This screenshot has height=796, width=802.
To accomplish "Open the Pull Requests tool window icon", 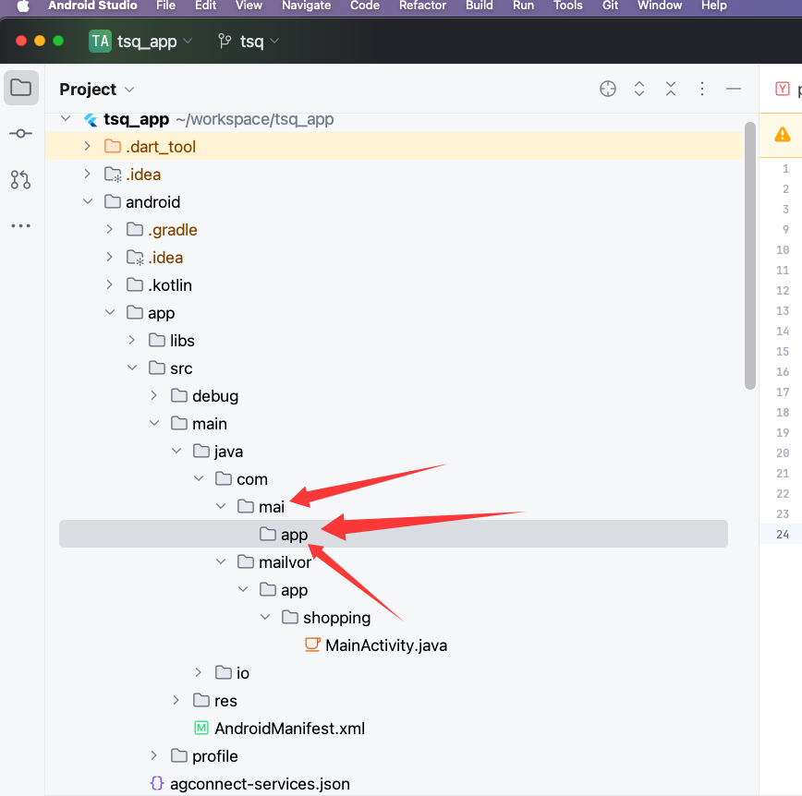I will point(20,179).
